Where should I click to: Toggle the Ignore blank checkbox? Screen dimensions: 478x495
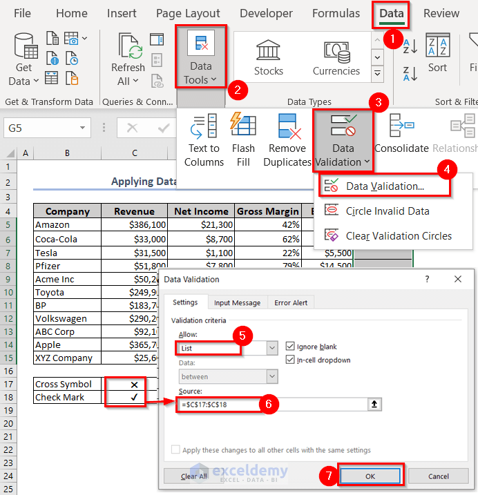[290, 347]
